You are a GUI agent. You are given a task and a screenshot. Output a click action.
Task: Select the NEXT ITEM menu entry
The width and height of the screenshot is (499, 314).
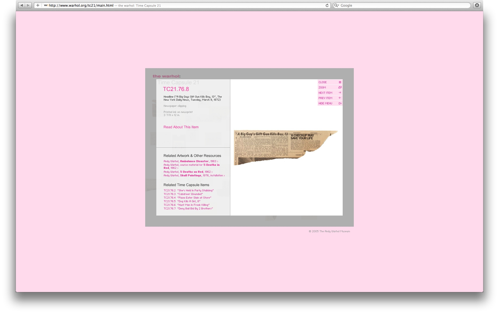coord(325,93)
